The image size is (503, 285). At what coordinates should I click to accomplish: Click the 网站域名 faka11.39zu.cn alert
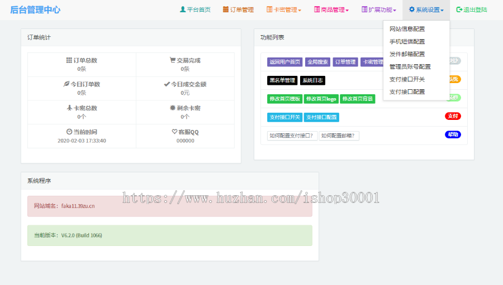[170, 206]
